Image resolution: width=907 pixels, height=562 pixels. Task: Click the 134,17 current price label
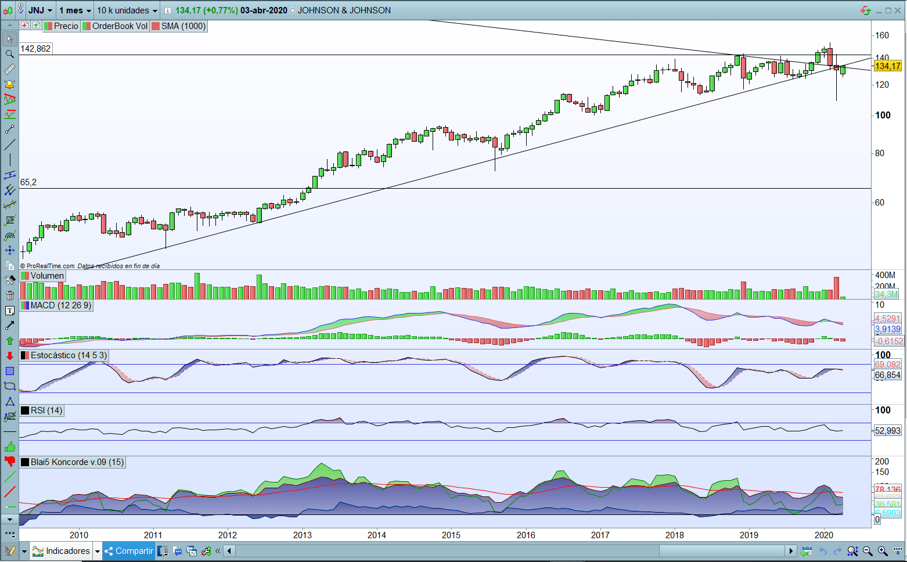coord(888,66)
